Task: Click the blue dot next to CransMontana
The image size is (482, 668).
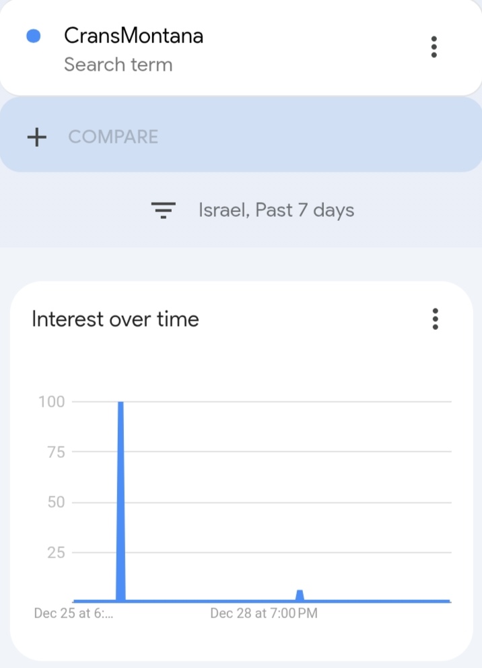Action: coord(34,36)
